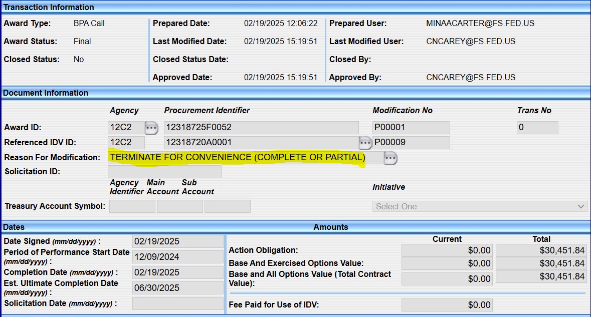Select the Fee Paid for Use of IDV field
Image resolution: width=591 pixels, height=317 pixels.
447,304
